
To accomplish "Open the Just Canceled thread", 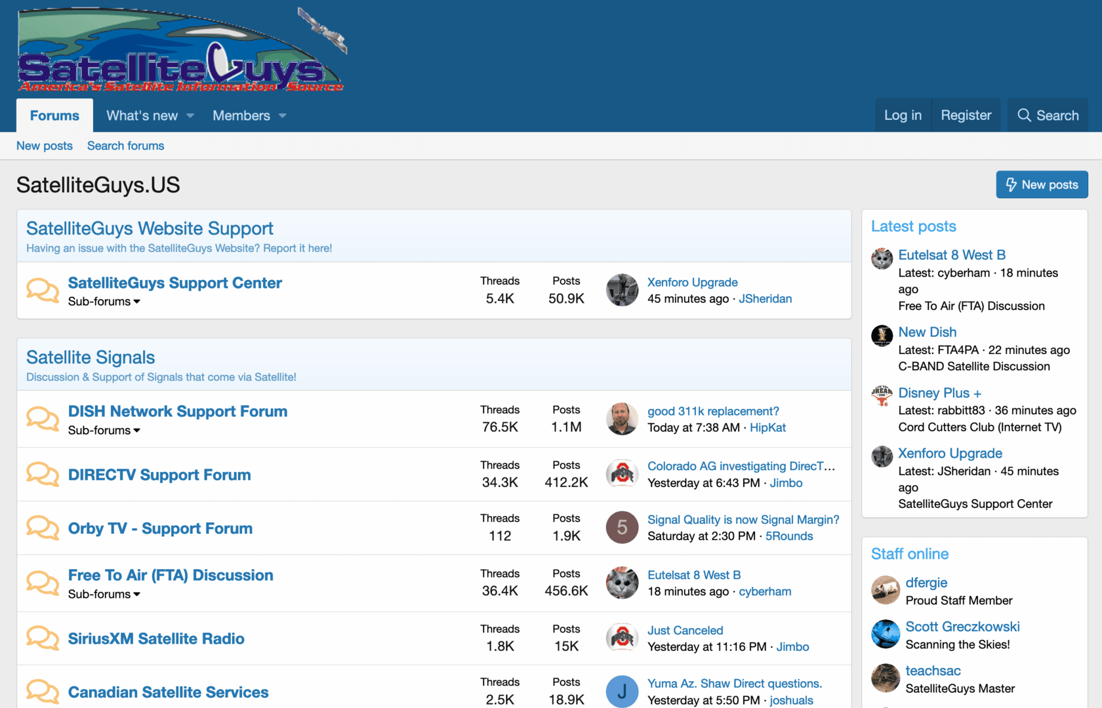I will [685, 631].
